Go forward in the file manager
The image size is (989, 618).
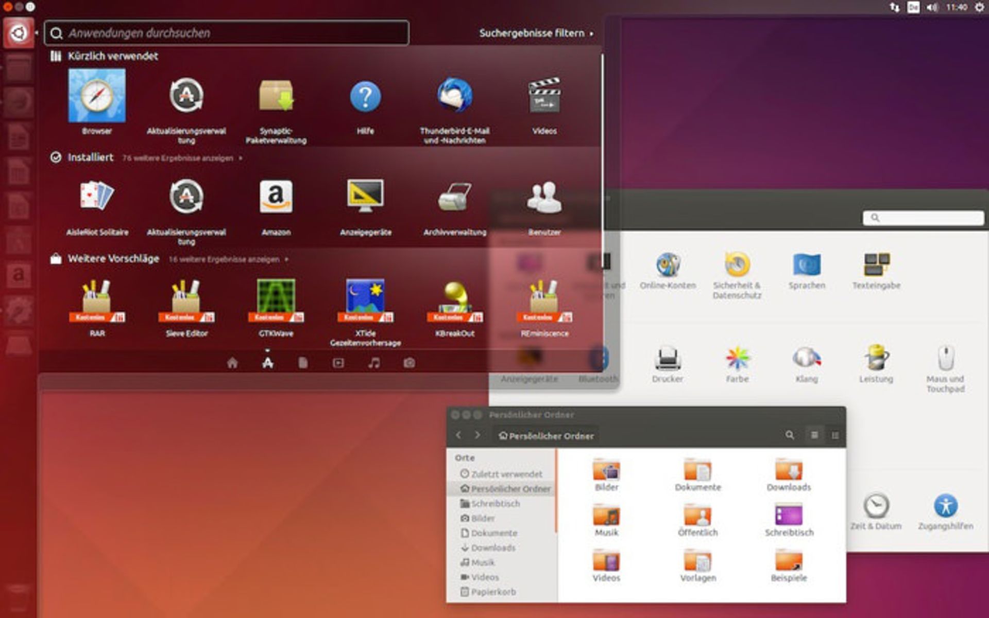point(478,435)
